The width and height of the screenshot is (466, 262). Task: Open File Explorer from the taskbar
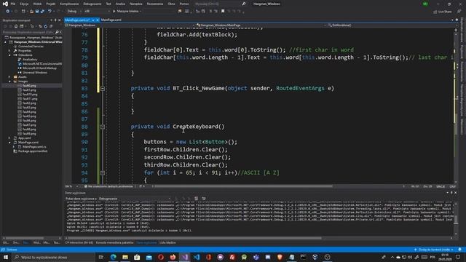coord(125,257)
